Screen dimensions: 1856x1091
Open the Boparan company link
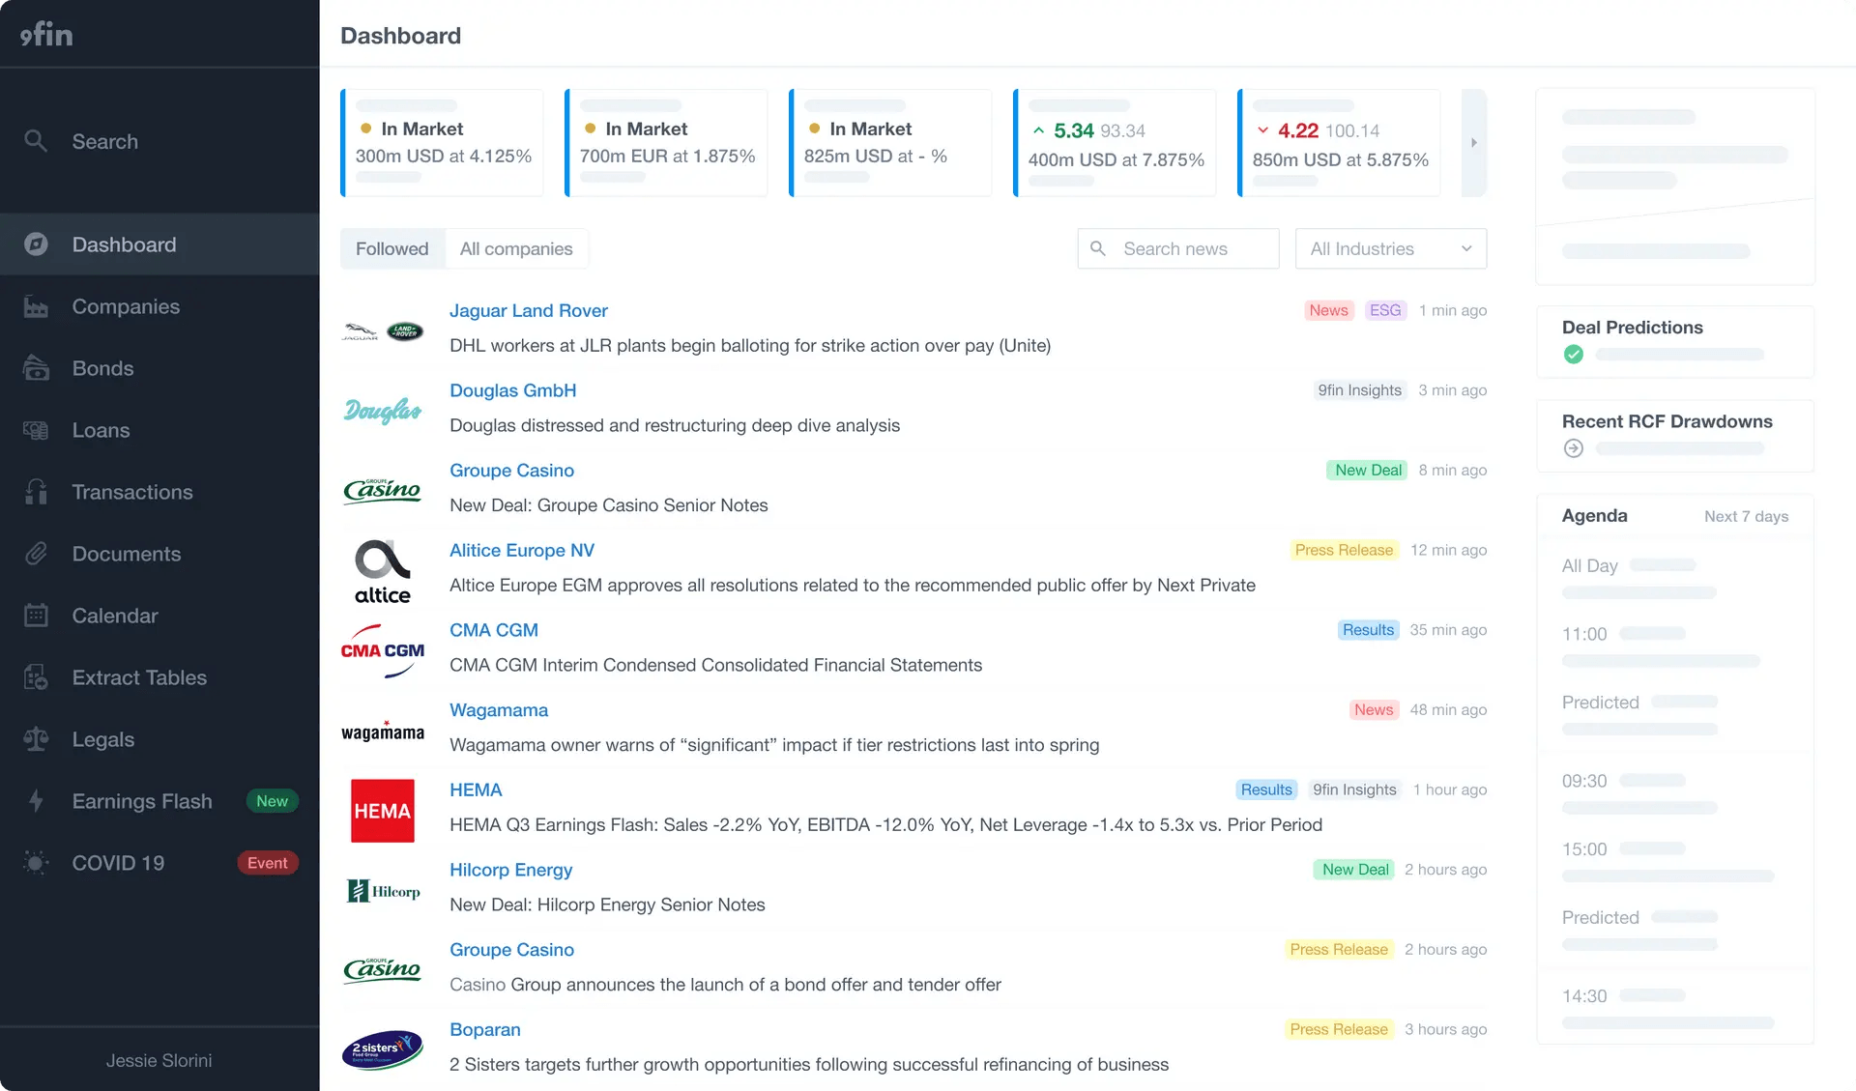point(485,1029)
